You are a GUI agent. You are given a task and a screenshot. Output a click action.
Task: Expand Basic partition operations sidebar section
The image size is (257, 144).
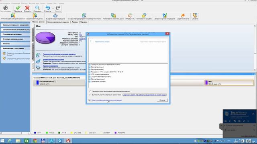[15, 25]
